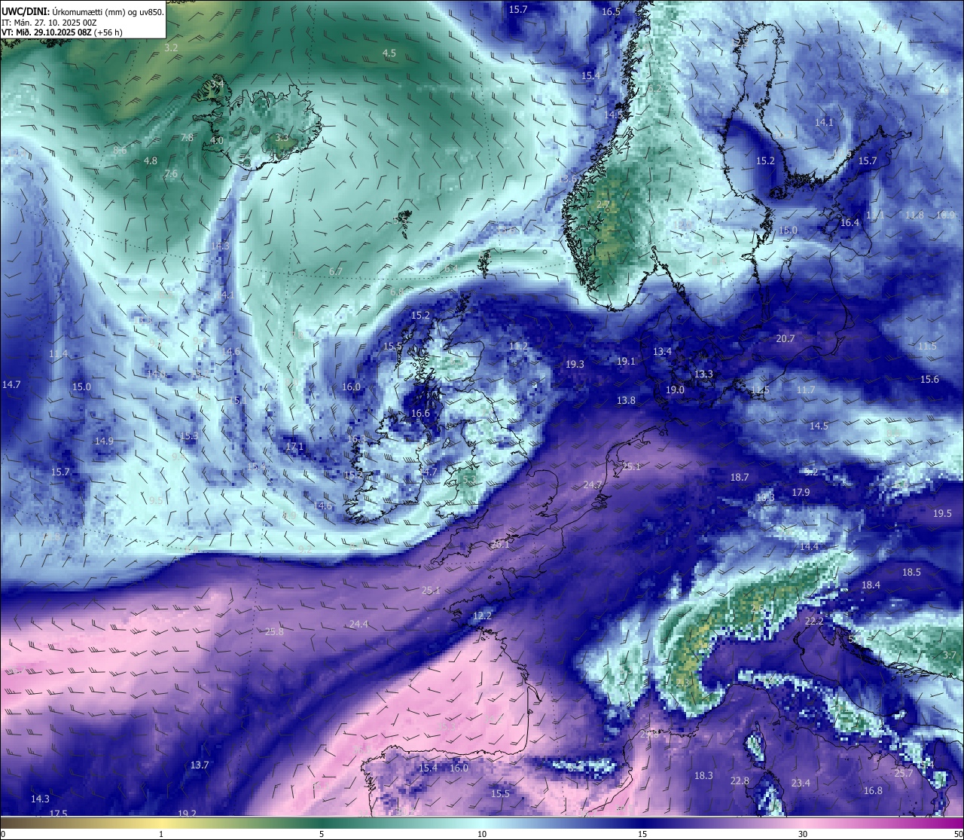Click the 3.7 value at the right edge

pos(949,656)
